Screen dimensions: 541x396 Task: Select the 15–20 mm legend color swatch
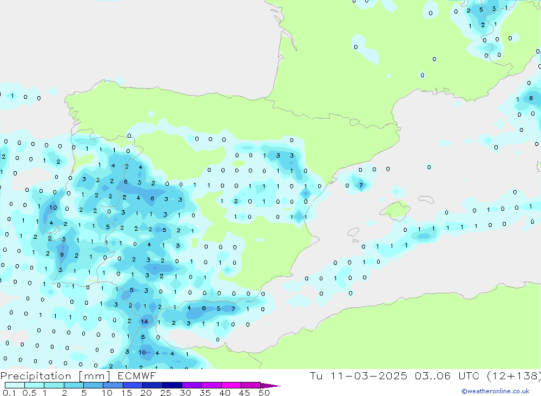point(133,385)
